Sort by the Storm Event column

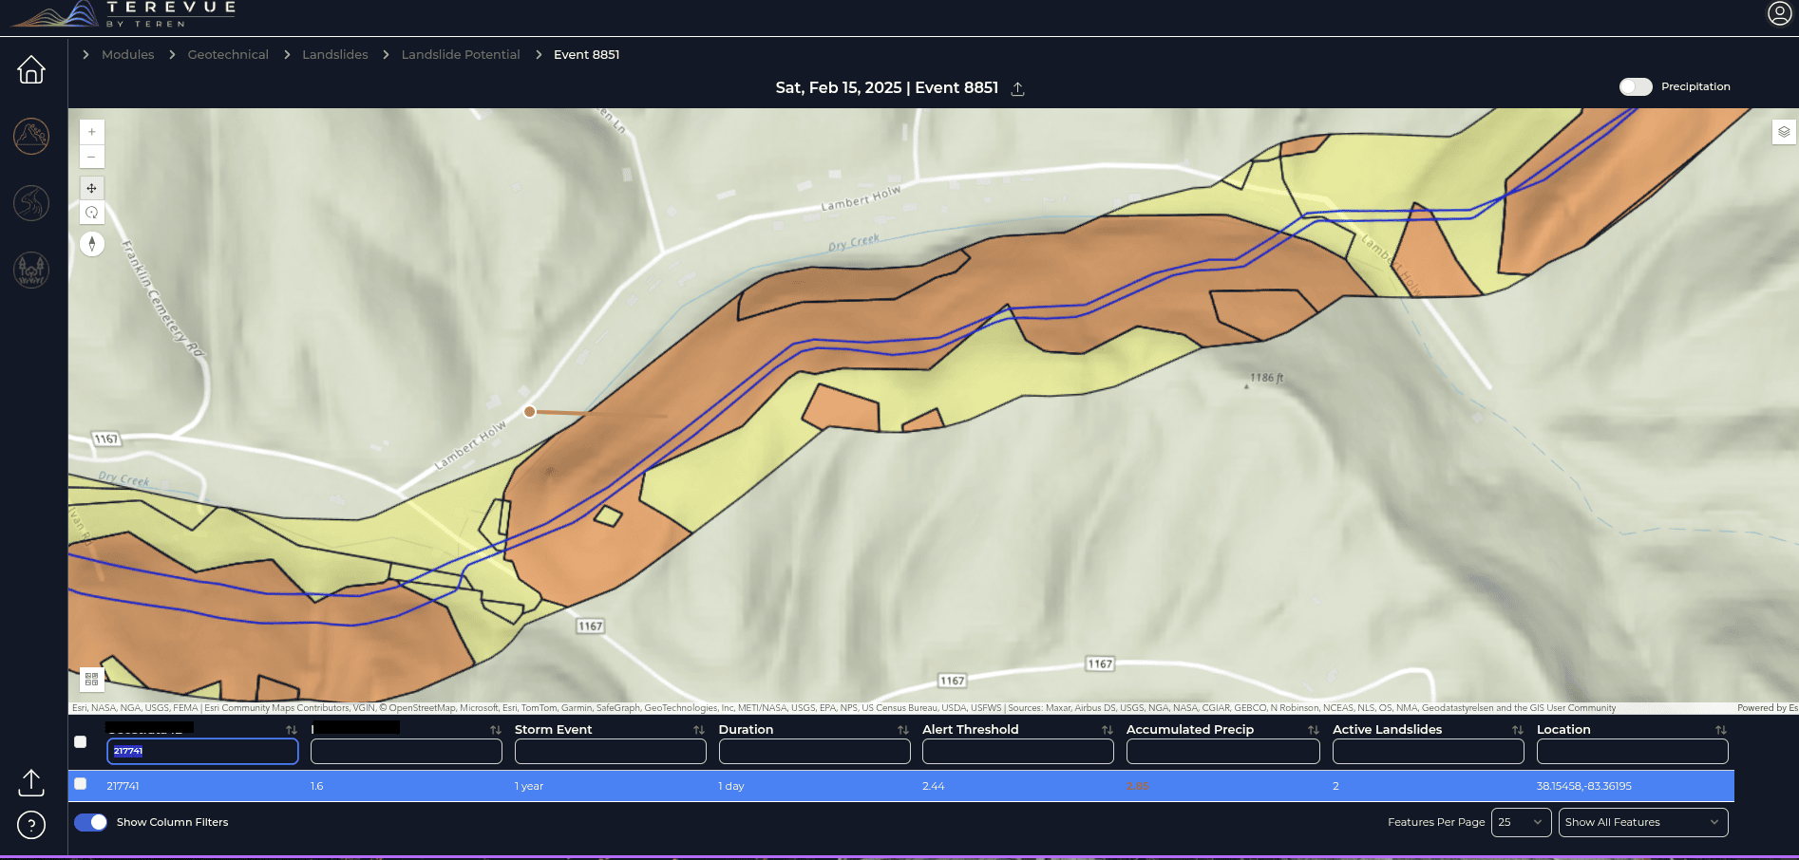[x=698, y=730]
